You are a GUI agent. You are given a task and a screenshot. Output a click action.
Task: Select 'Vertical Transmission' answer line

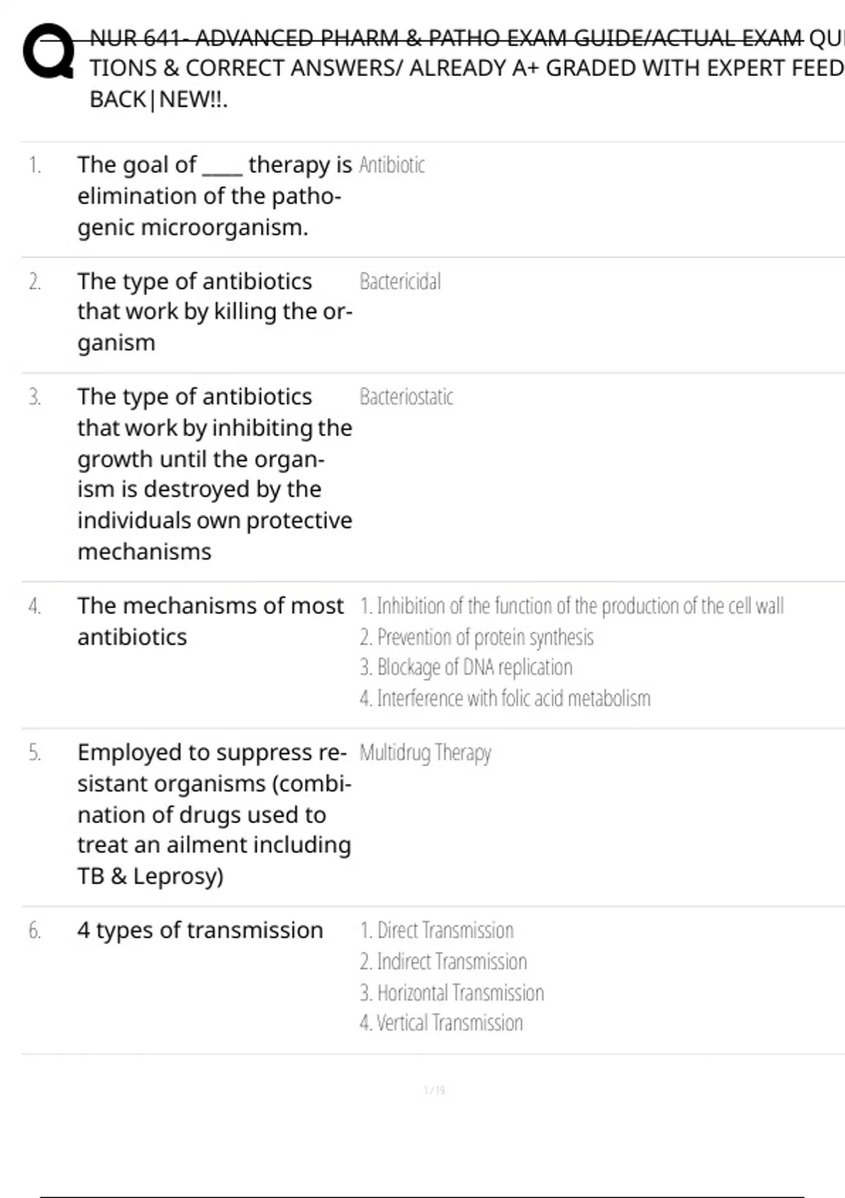pos(442,1023)
